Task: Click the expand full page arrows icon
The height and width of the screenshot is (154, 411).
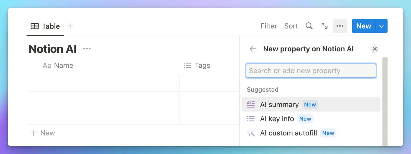Action: (x=324, y=26)
